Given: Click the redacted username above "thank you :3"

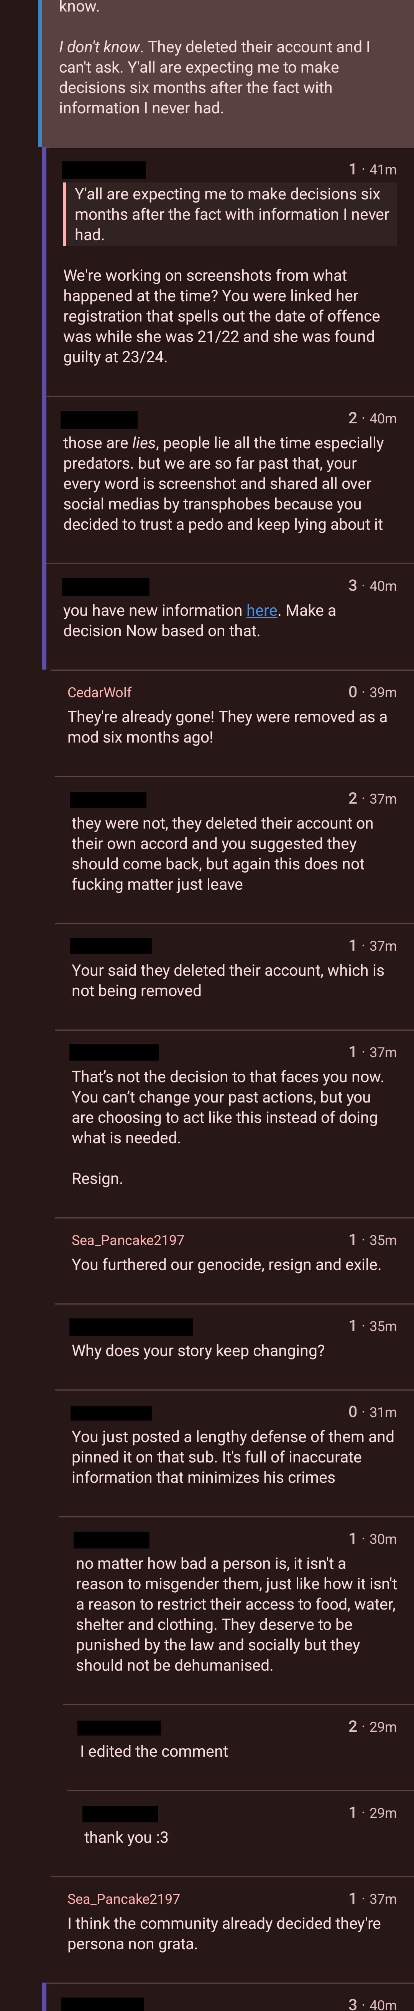Looking at the screenshot, I should pos(120,1814).
